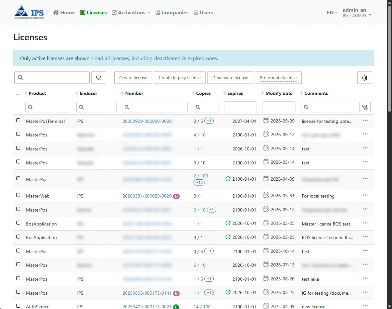Image resolution: width=392 pixels, height=309 pixels.
Task: Click the +1 badge next to 6 / 10
Action: click(211, 210)
